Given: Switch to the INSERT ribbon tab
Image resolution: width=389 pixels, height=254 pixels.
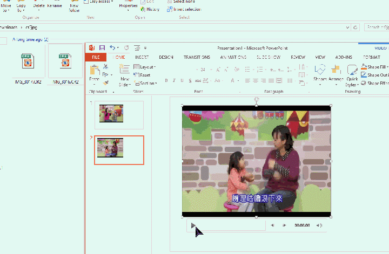Looking at the screenshot, I should pyautogui.click(x=142, y=57).
